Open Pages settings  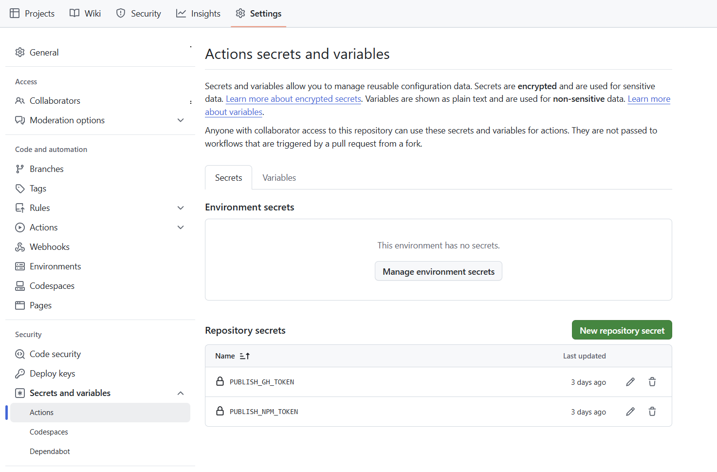click(x=100, y=305)
